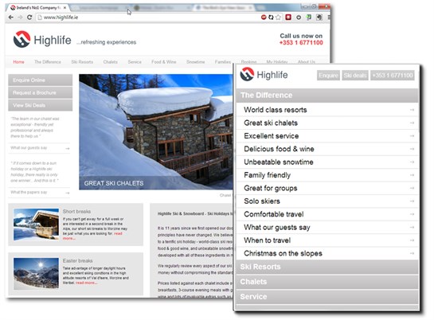Click the Easter breaks heading
This screenshot has width=434, height=320.
[x=77, y=260]
